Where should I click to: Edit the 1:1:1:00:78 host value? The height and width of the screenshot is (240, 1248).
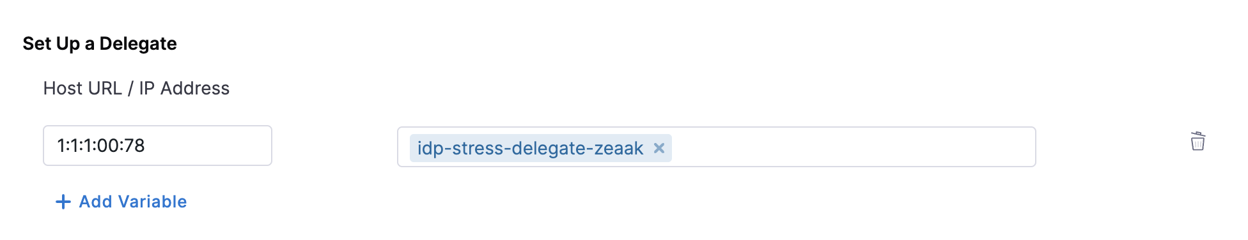[x=157, y=146]
